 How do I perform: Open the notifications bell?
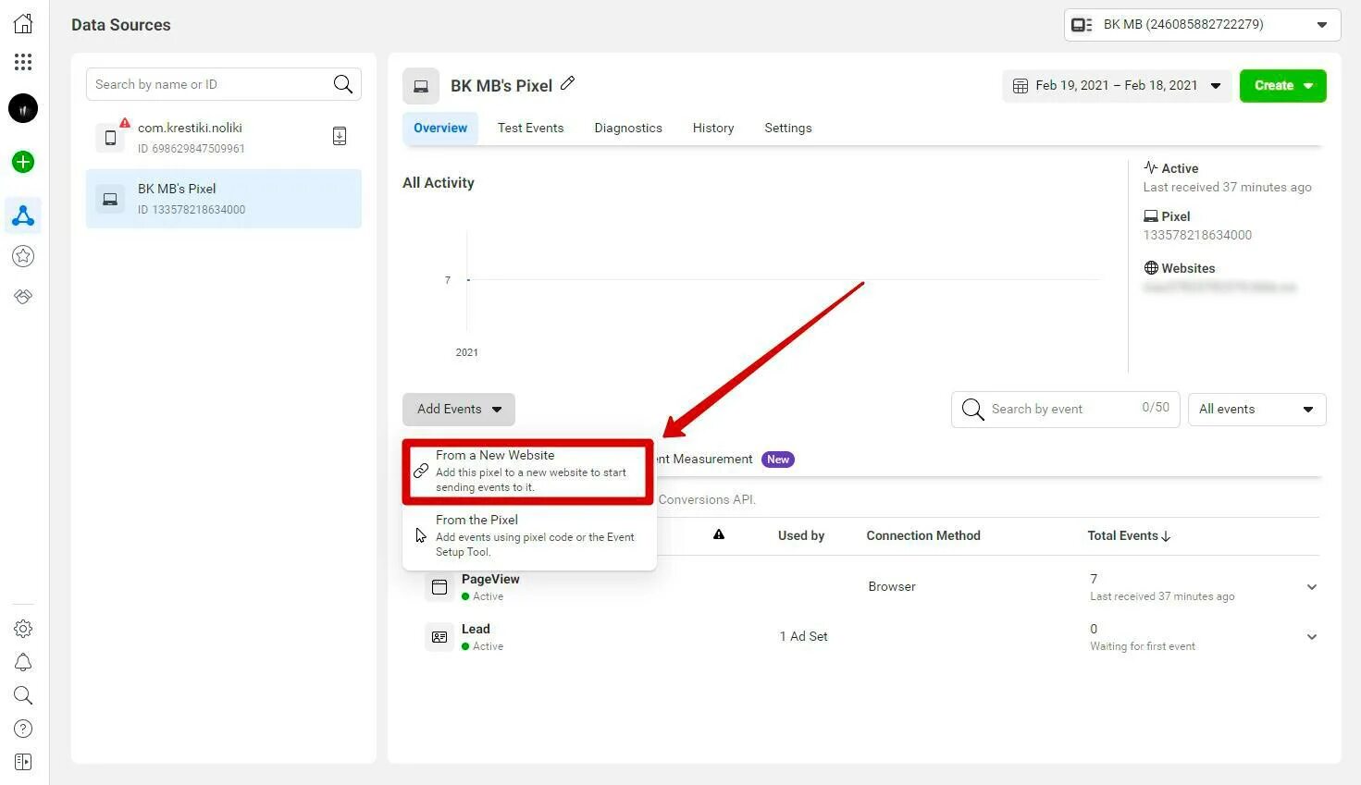click(23, 662)
